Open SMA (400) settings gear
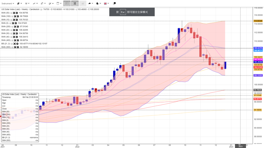 [18, 40]
